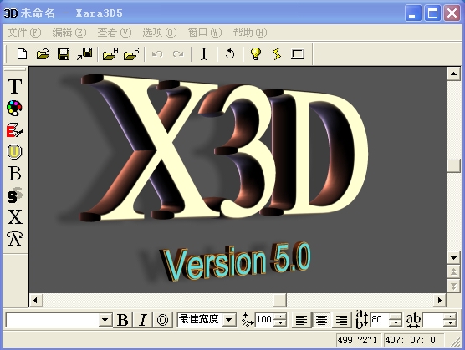Click into the line spacing field showing 80
This screenshot has height=350, width=465.
coord(380,320)
